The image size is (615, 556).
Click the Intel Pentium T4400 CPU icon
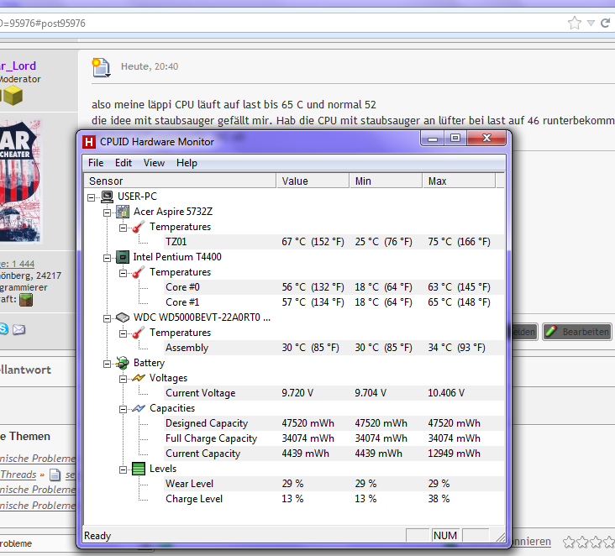click(x=123, y=257)
